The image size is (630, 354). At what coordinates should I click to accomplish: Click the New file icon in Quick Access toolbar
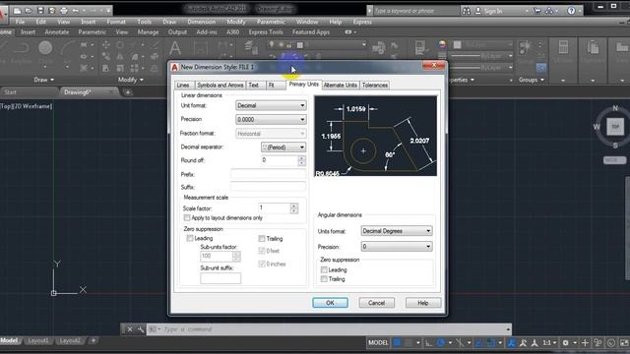click(17, 11)
